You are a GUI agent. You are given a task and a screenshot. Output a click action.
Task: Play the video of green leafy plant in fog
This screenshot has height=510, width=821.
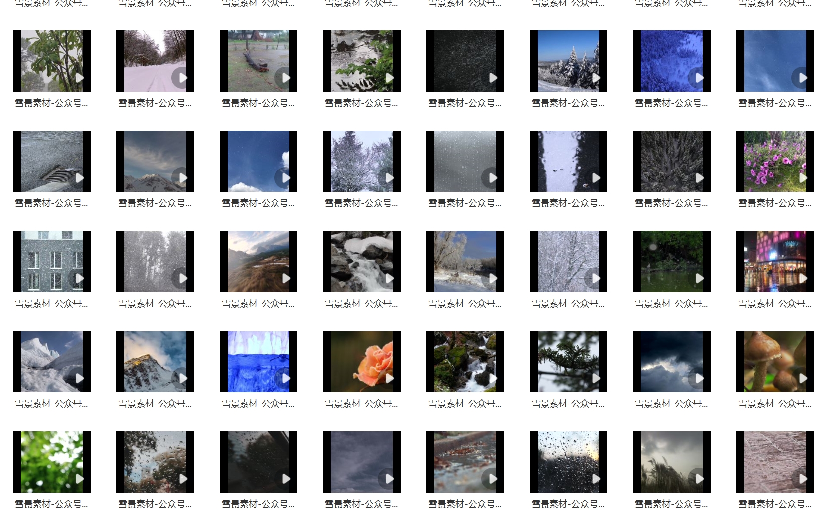click(79, 78)
